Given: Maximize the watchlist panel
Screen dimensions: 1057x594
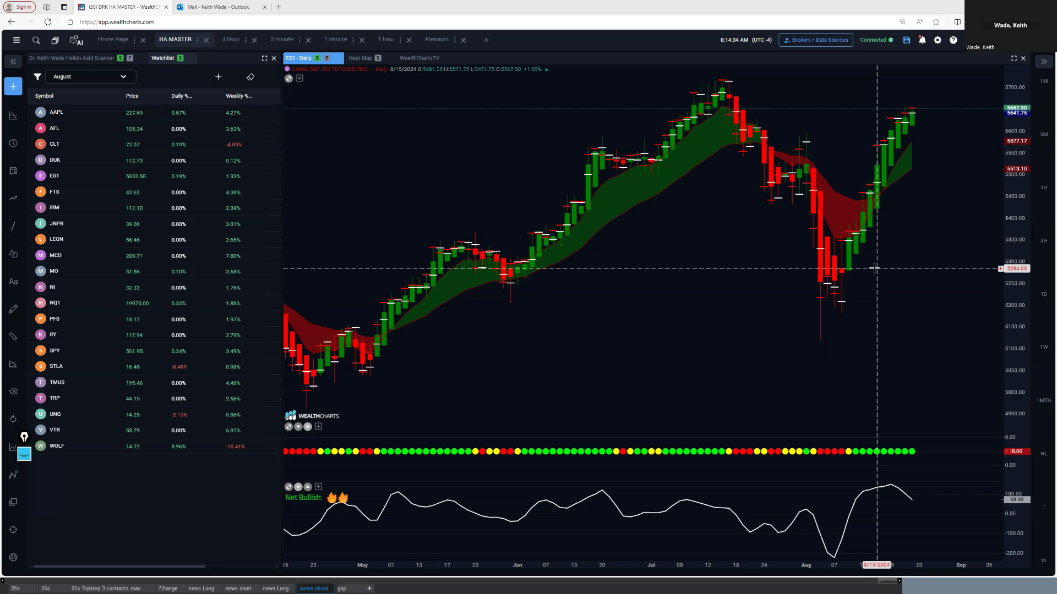Looking at the screenshot, I should (264, 58).
